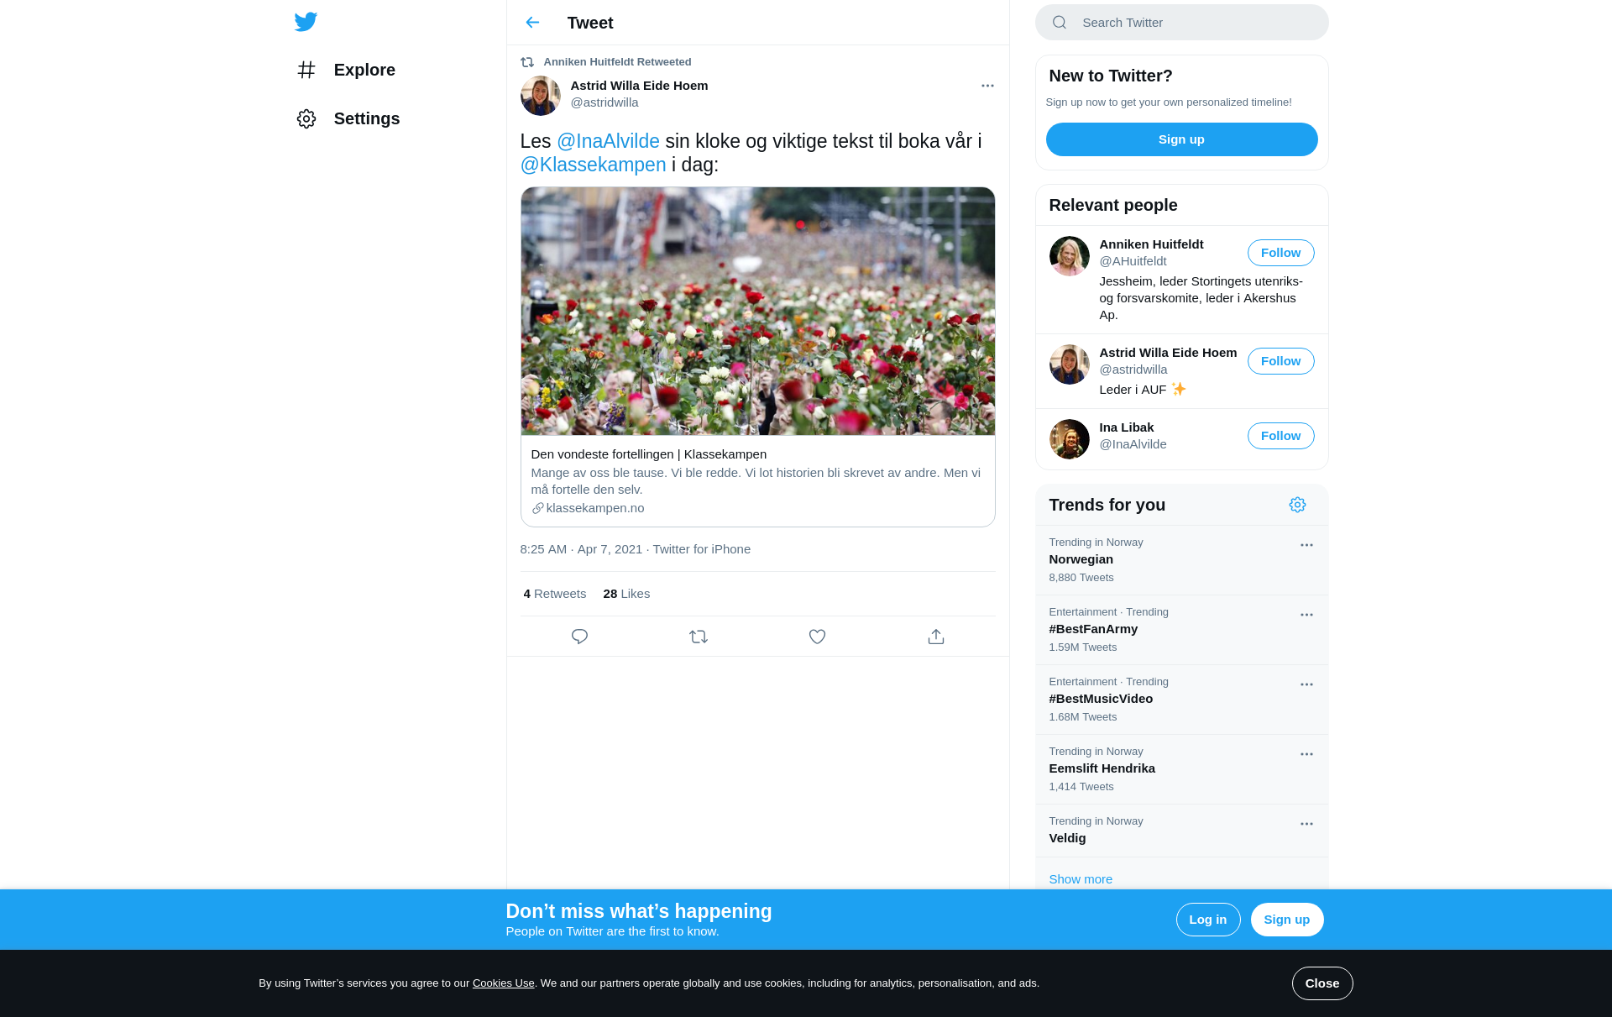Go back using the arrow icon

click(x=532, y=23)
